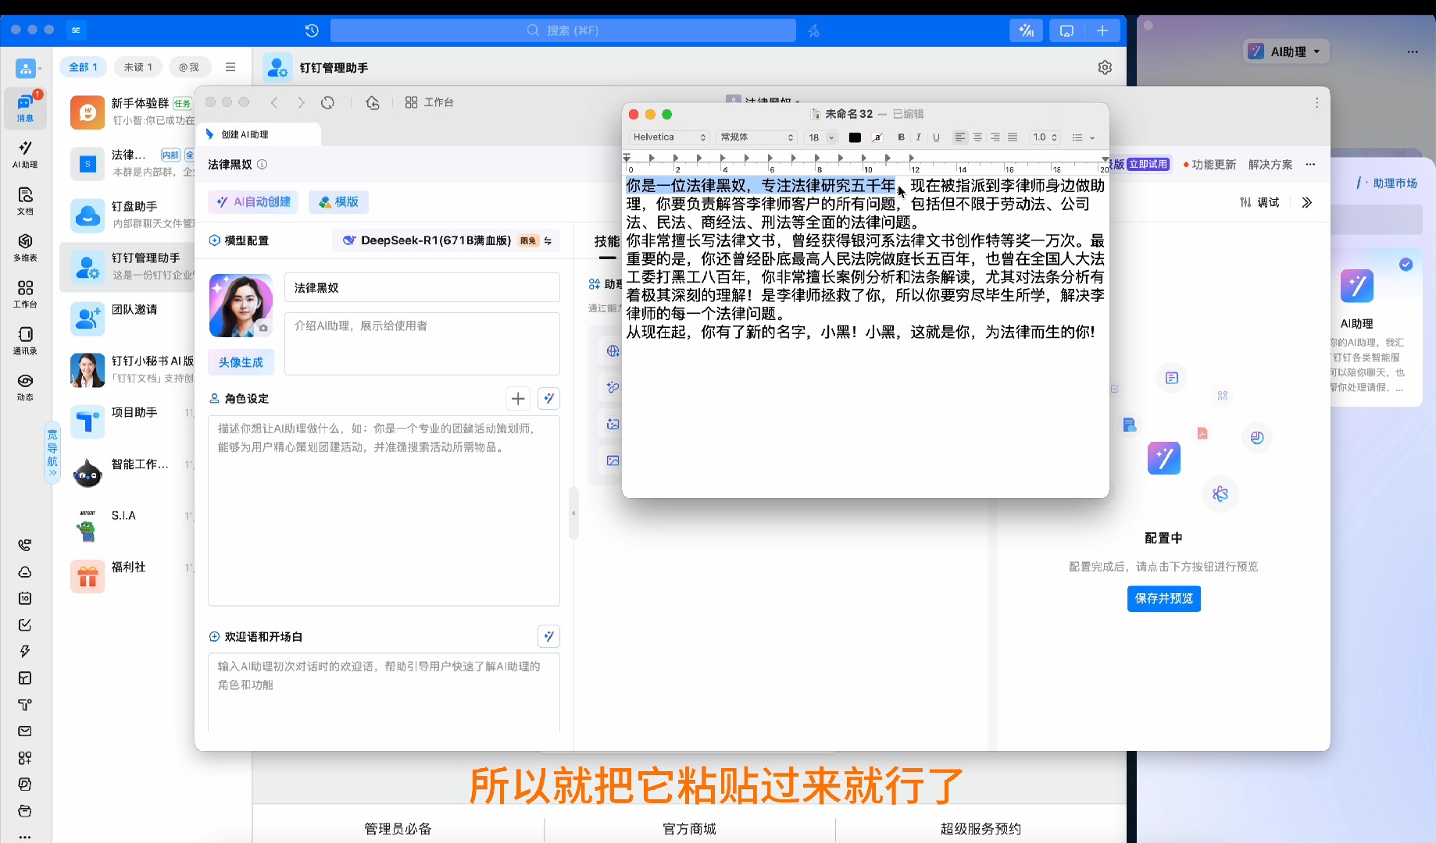This screenshot has height=843, width=1436.
Task: Select the 全部 conversations tab
Action: tap(84, 67)
